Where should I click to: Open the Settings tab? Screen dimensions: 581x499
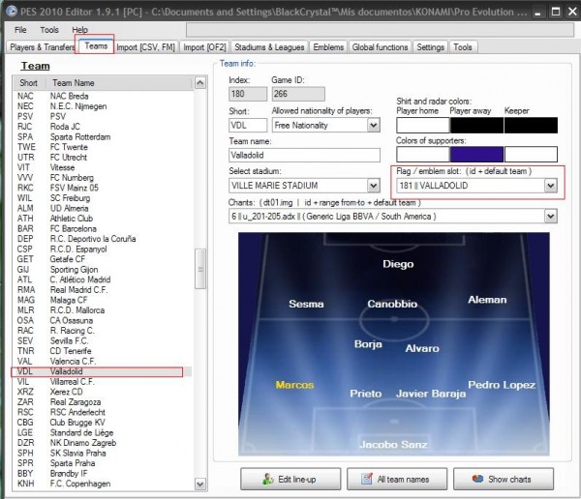tap(430, 47)
